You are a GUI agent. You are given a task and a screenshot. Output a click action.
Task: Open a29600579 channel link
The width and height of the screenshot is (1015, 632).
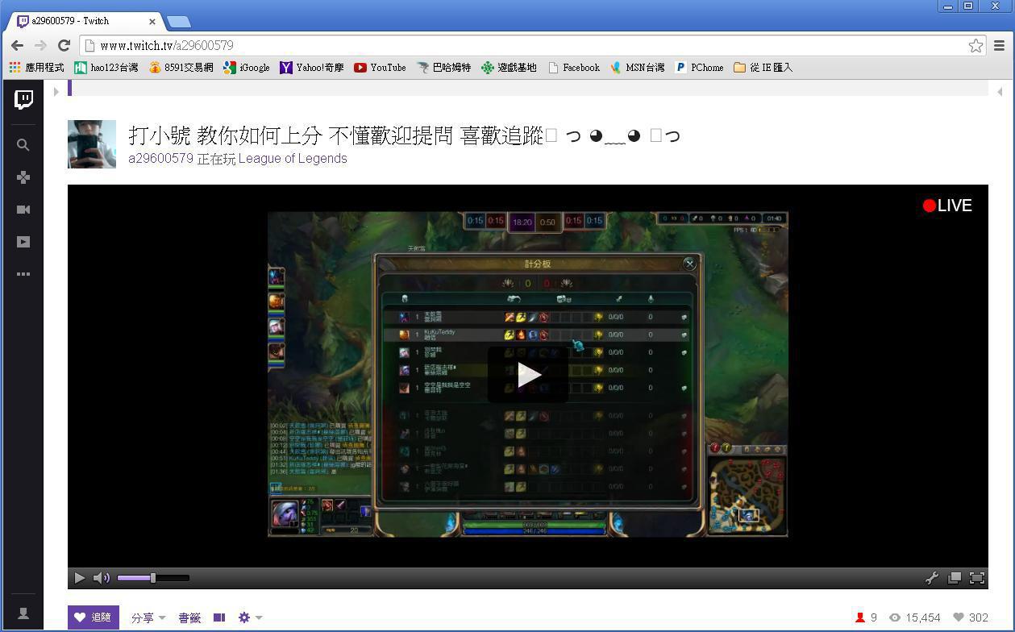point(160,159)
